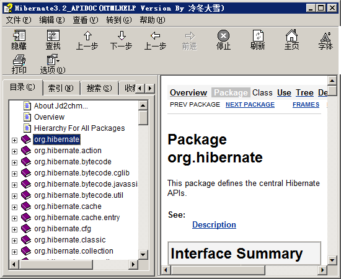Click the tree vertical scrollbar thumb
This screenshot has width=341, height=279.
tap(143, 117)
